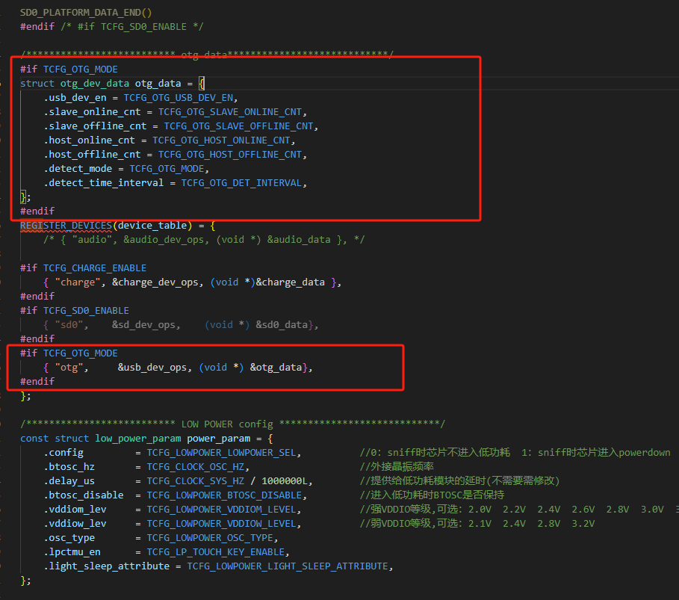Click the TCFG_LP_TOUCH_KEY_ENABLE macro
679x600 pixels.
(x=216, y=552)
